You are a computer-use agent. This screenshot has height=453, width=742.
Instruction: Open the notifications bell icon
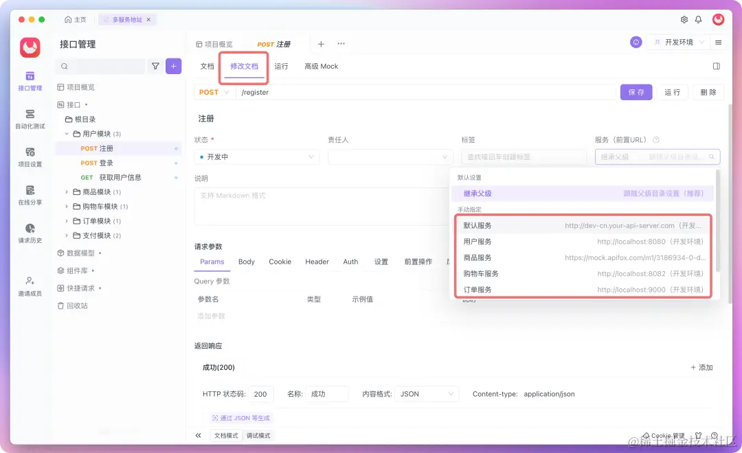click(x=698, y=21)
